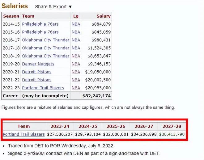Image resolution: width=204 pixels, height=160 pixels.
Task: Click NBA league link in 2022-23 row
Action: pyautogui.click(x=76, y=88)
